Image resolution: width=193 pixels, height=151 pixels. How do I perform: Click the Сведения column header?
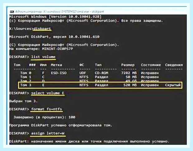click(174, 65)
